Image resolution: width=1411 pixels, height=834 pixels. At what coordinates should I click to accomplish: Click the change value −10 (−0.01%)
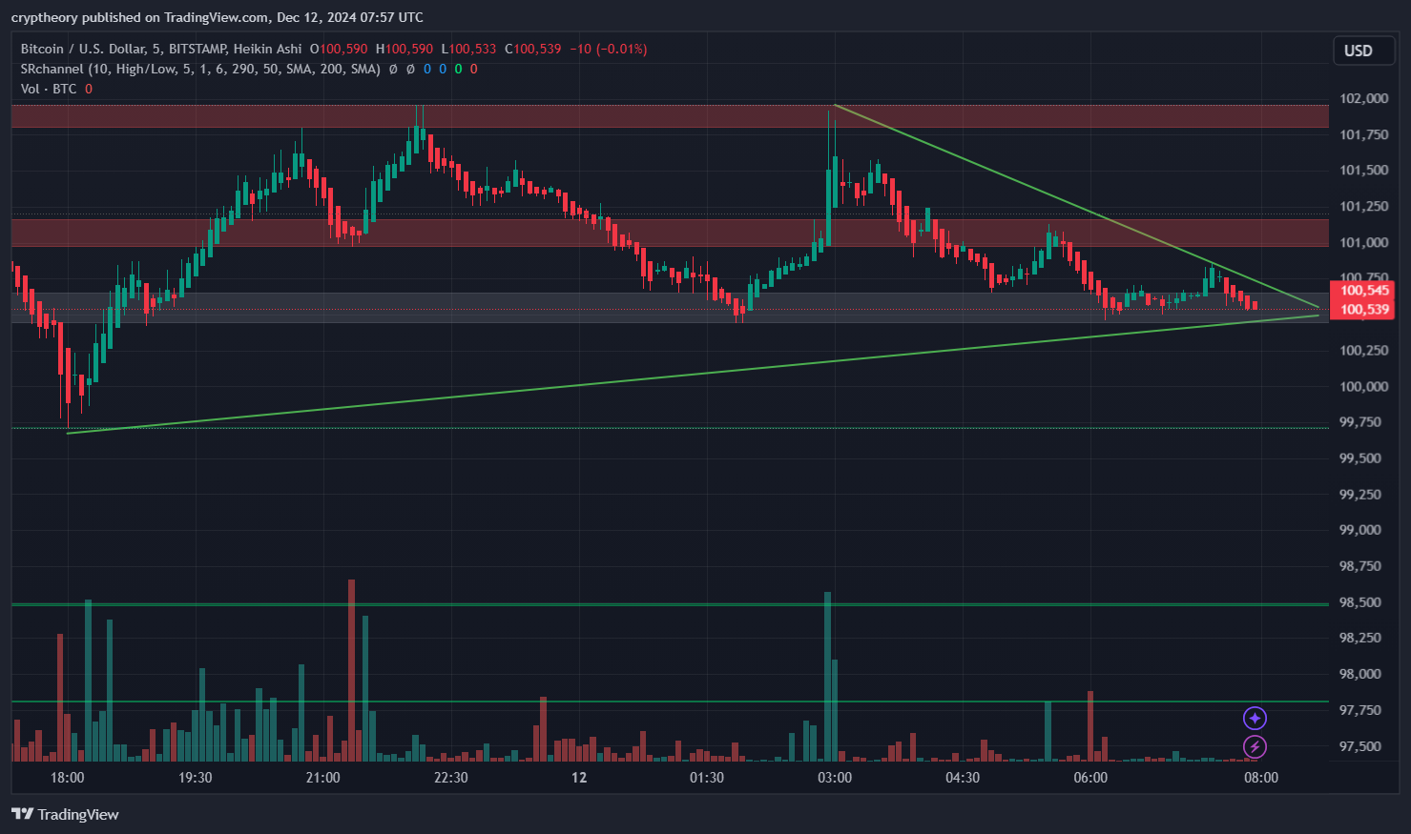[608, 49]
